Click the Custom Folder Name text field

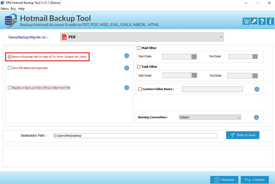click(x=212, y=89)
